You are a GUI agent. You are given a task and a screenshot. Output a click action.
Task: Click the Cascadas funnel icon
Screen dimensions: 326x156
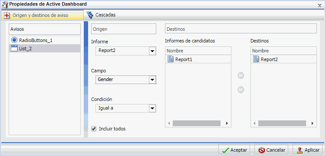click(x=90, y=15)
